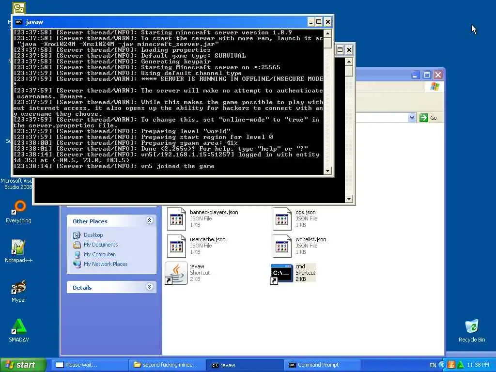Expand the Details panel
The height and width of the screenshot is (372, 496).
(149, 287)
